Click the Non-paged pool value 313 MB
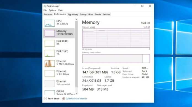 (x=103, y=89)
